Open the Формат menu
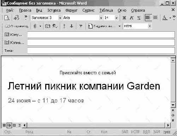 [71, 10]
